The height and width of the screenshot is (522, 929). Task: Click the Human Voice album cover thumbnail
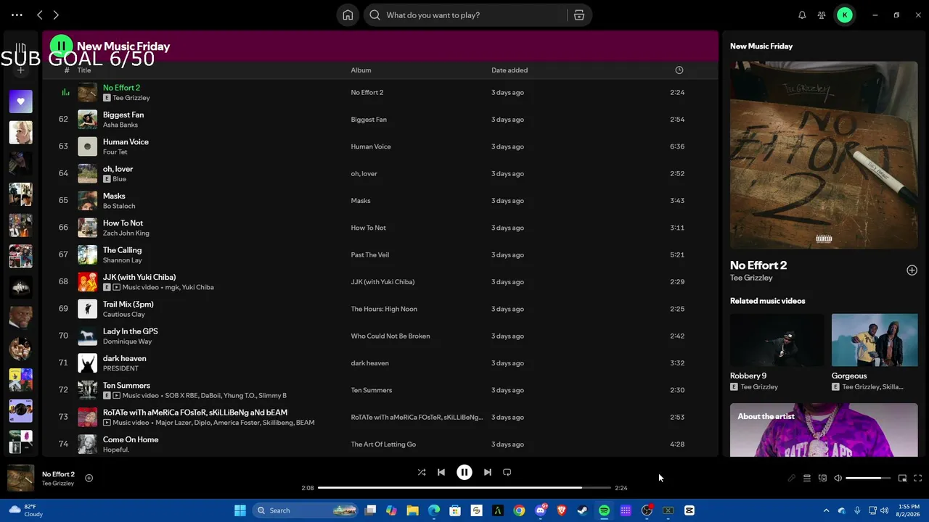point(87,146)
